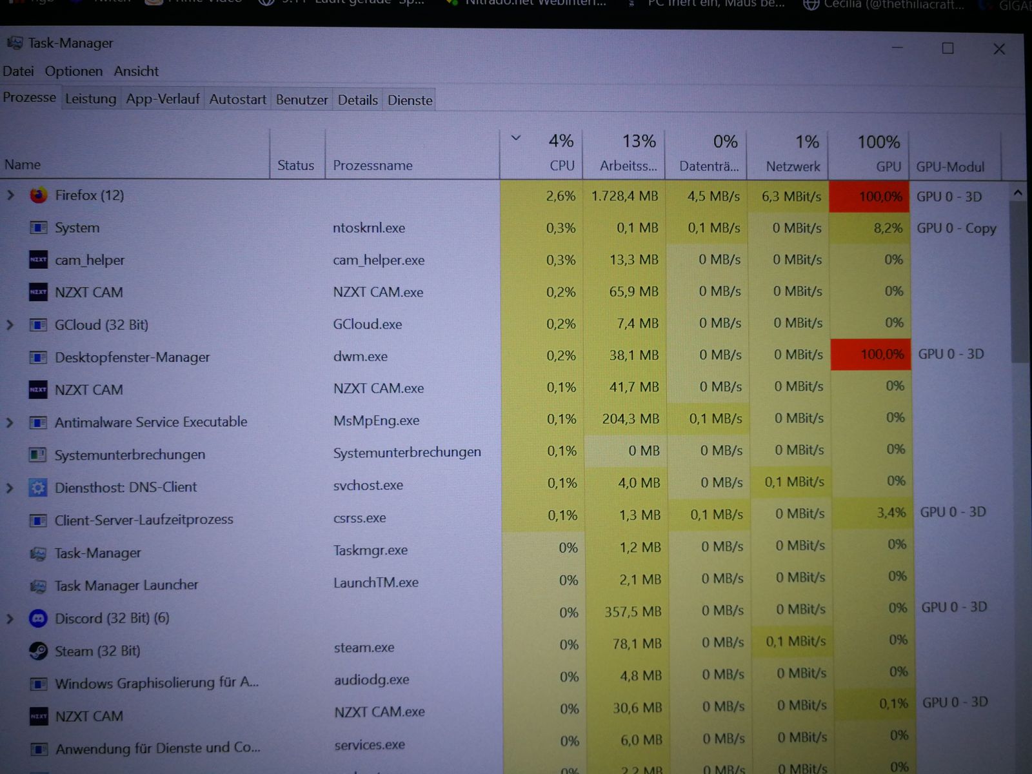The image size is (1032, 774).
Task: Select the audiodg.exe process name
Action: [372, 680]
